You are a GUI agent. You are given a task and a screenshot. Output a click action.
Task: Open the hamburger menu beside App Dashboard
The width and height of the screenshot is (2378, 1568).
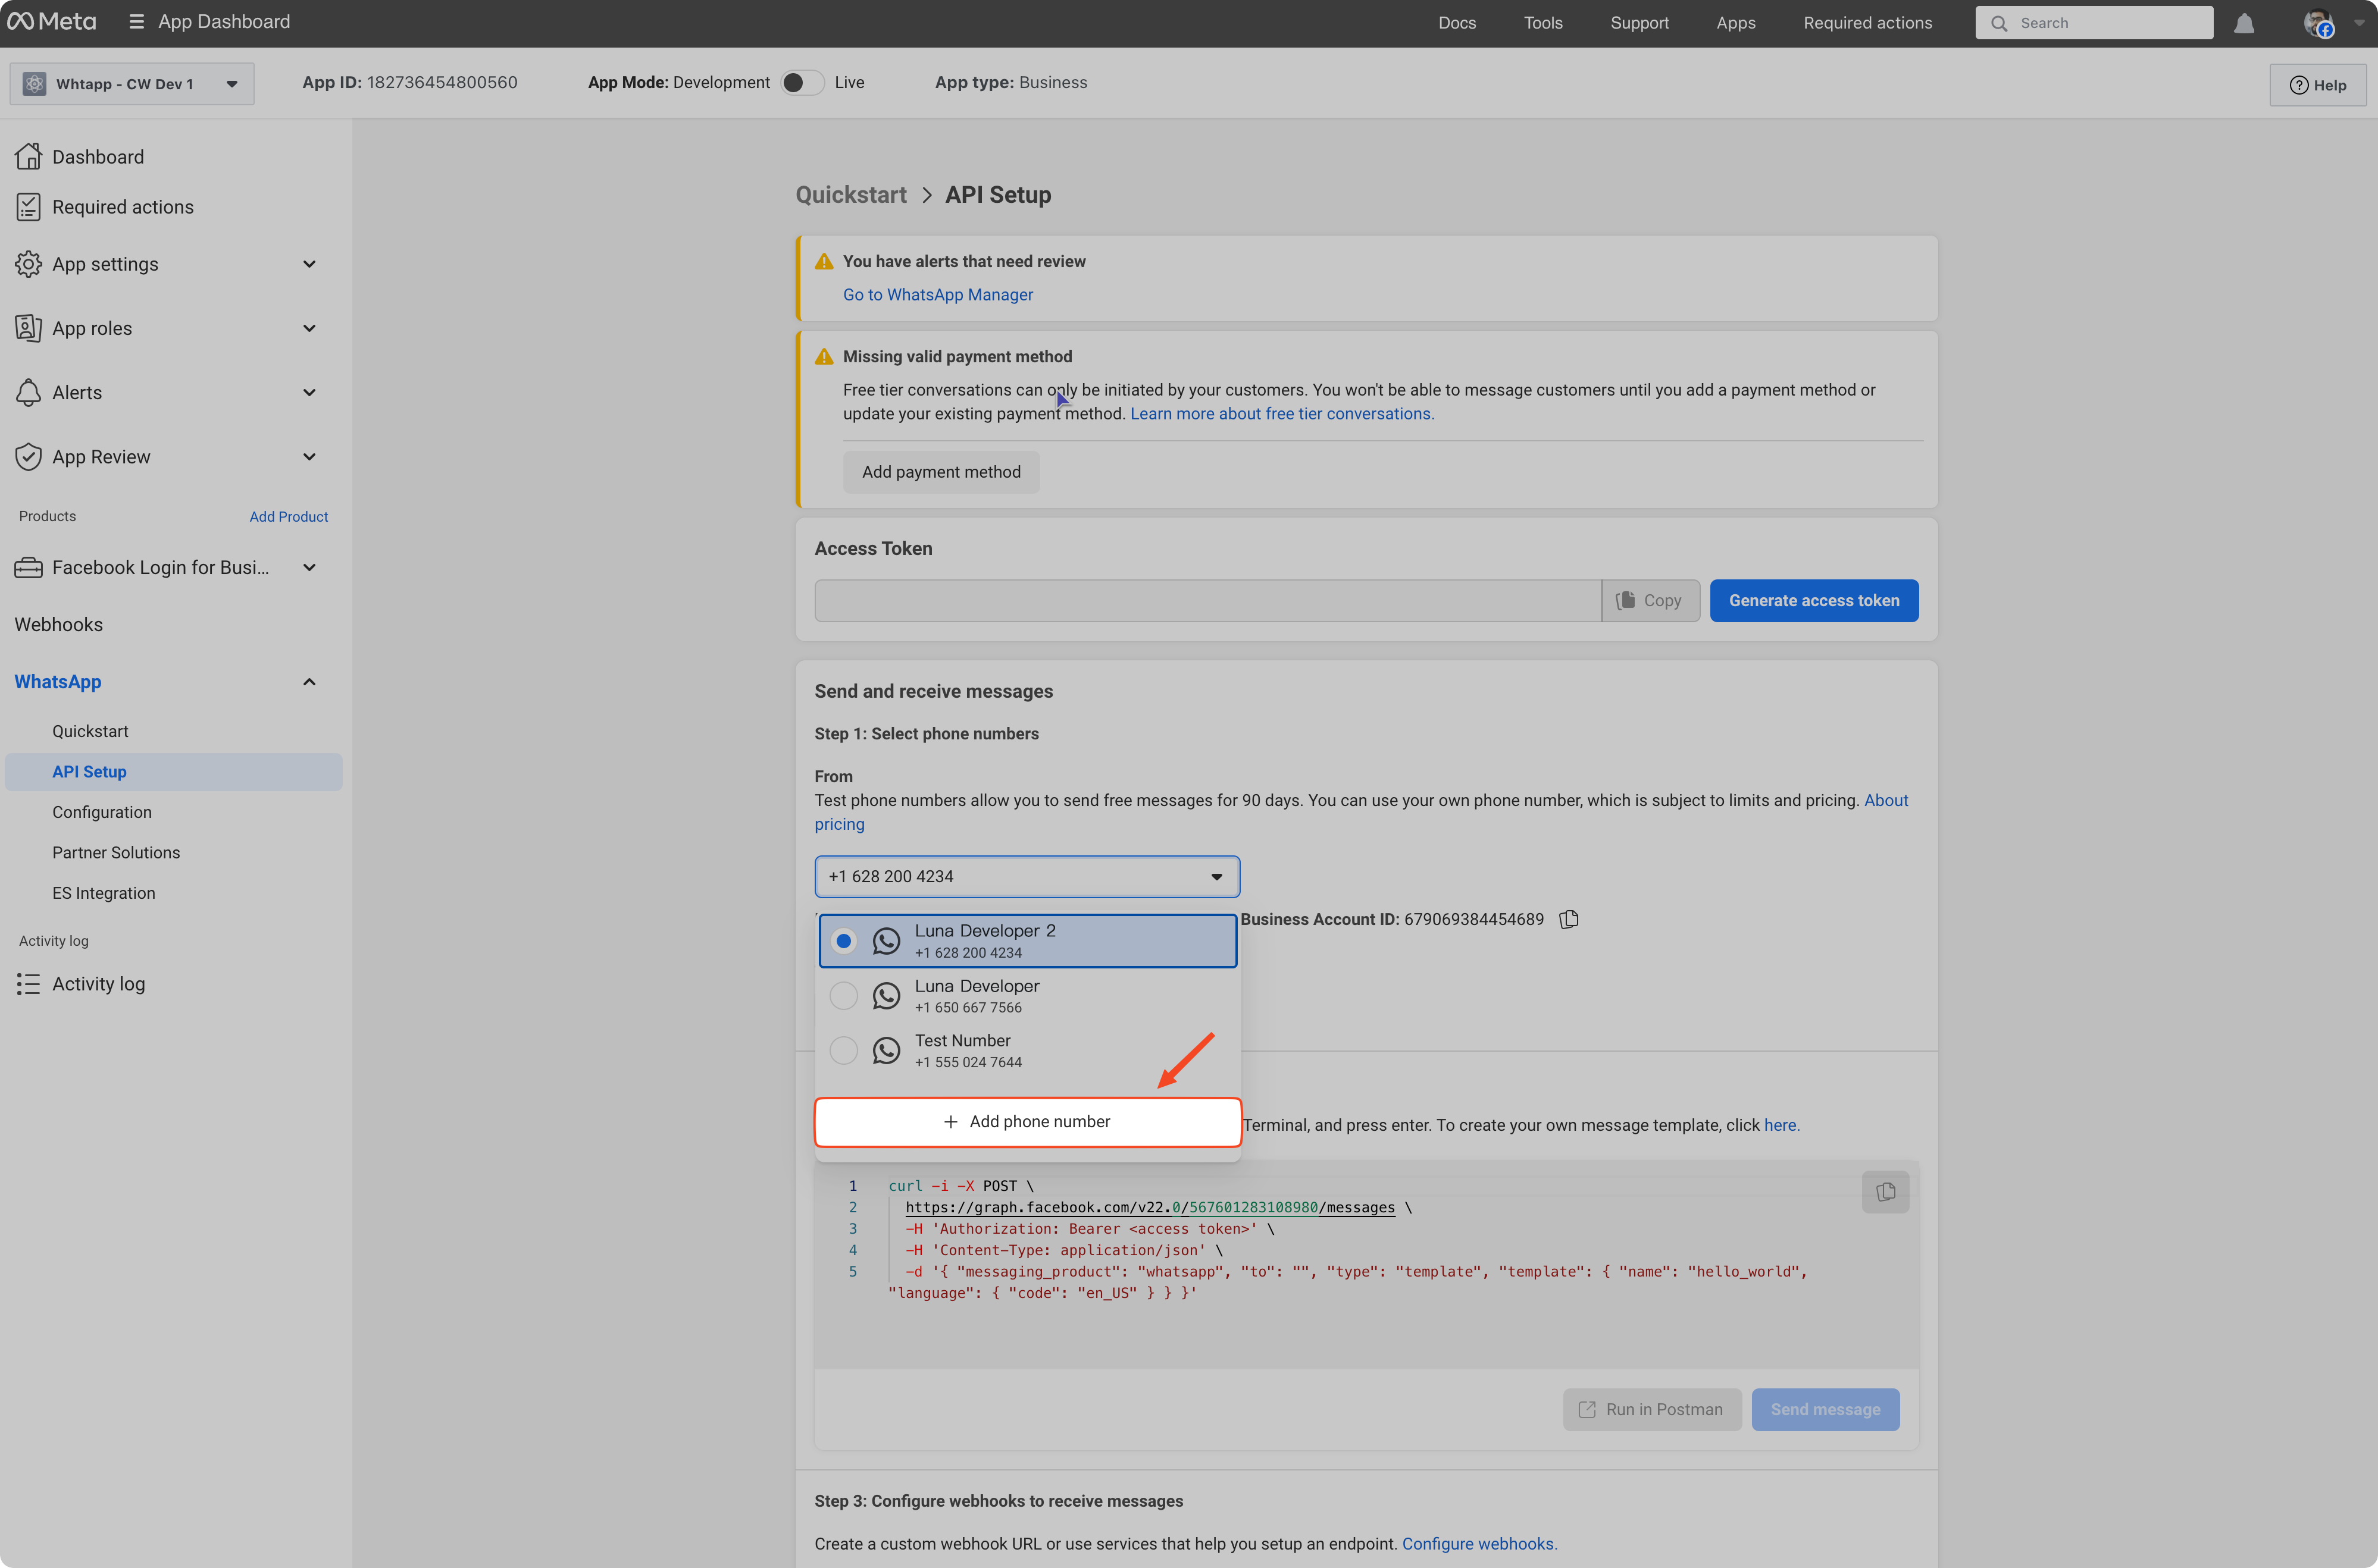click(136, 21)
